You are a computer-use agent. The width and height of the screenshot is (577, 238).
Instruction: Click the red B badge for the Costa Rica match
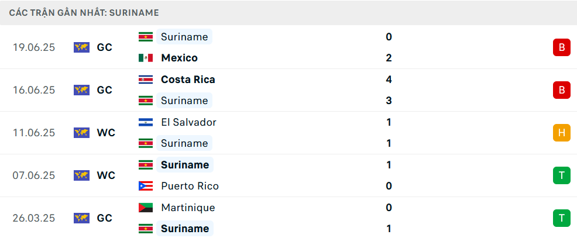pos(562,90)
